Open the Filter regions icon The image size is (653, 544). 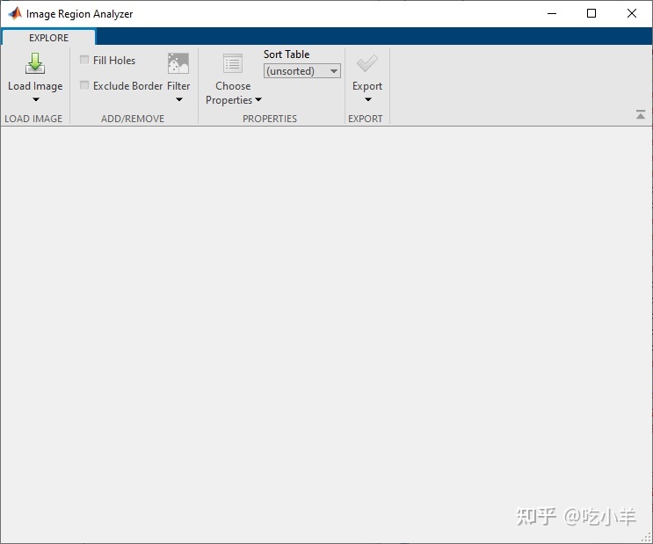(x=178, y=63)
